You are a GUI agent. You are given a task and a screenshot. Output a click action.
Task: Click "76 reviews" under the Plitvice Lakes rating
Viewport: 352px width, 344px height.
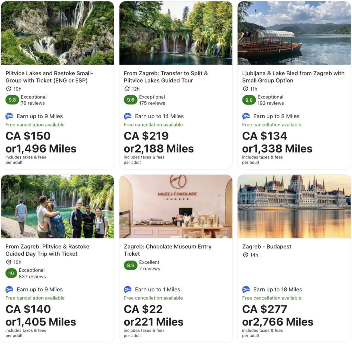(x=33, y=103)
